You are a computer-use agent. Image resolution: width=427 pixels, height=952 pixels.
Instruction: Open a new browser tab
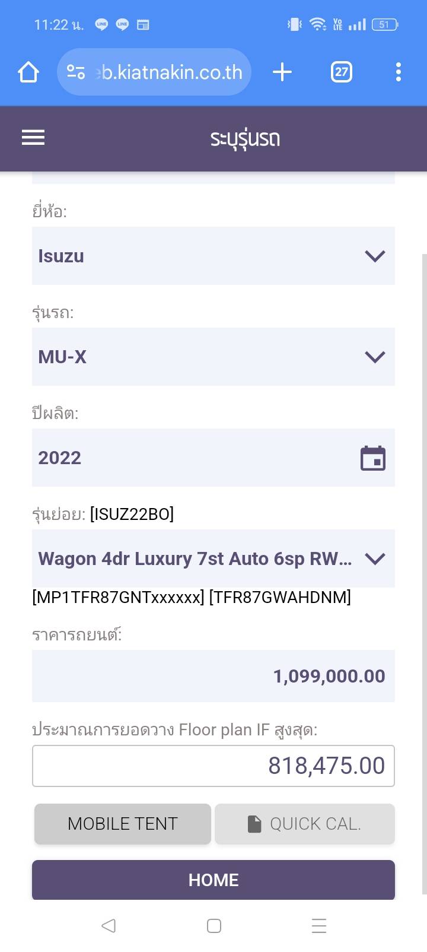point(282,72)
